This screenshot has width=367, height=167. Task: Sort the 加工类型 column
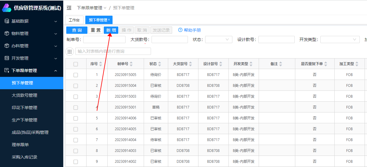357,64
